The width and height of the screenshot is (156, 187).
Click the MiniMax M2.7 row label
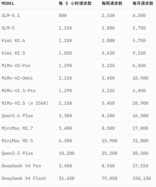click(x=17, y=128)
